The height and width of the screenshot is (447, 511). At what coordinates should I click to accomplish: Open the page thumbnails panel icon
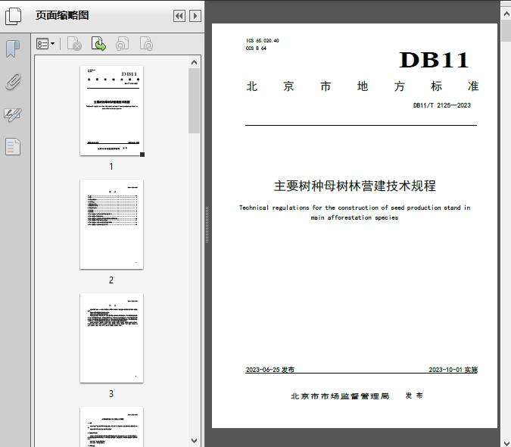coord(13,16)
